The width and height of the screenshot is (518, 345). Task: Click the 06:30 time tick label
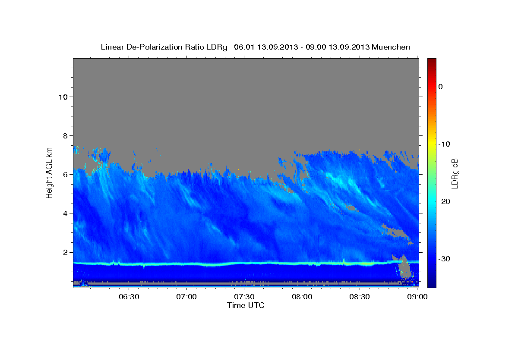click(x=129, y=297)
